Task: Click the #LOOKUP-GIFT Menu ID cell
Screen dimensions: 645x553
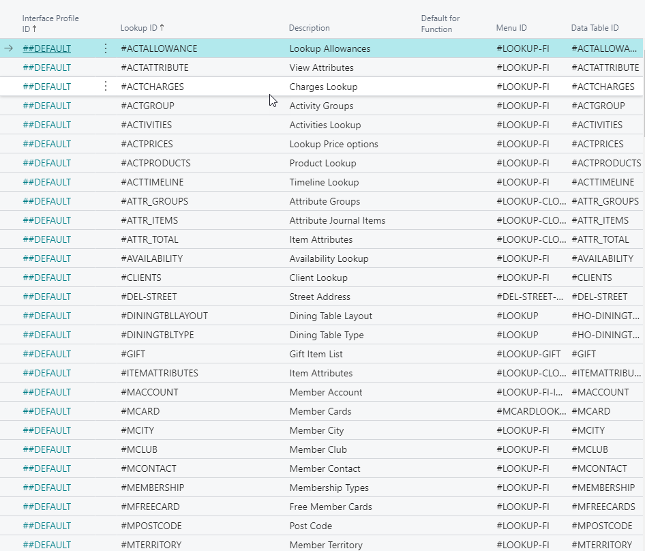Action: [528, 354]
